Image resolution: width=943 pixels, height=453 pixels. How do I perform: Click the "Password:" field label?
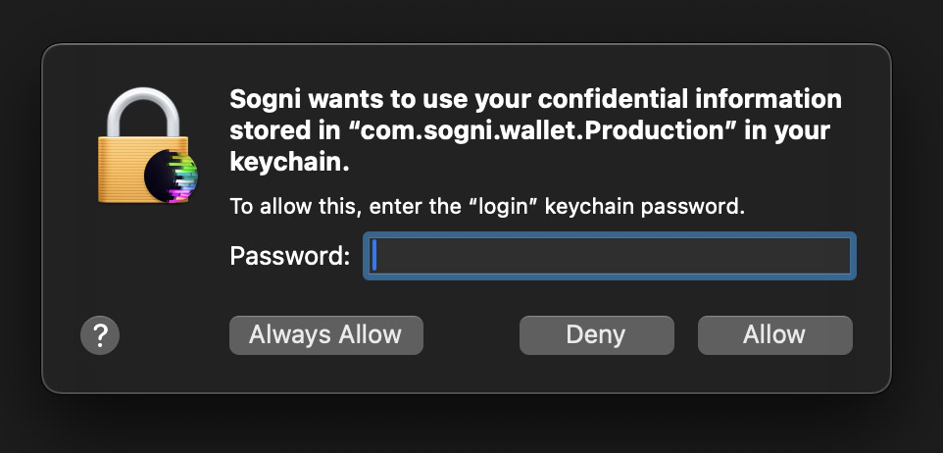click(289, 256)
